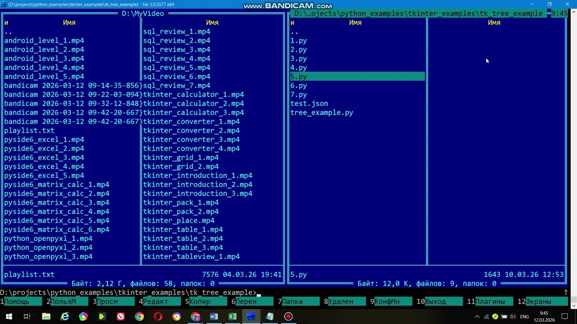Screen dimensions: 577x324
Task: Click F2 ПользМ user menu key
Action: [x=67, y=301]
